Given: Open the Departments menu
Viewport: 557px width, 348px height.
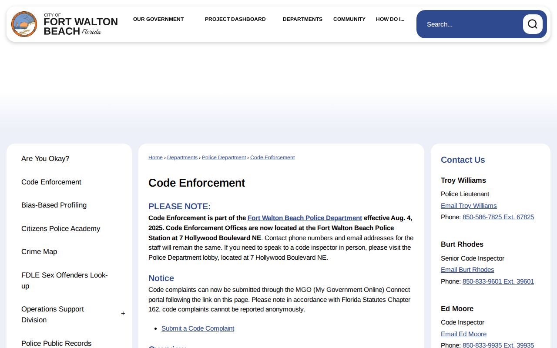Looking at the screenshot, I should pos(302,19).
